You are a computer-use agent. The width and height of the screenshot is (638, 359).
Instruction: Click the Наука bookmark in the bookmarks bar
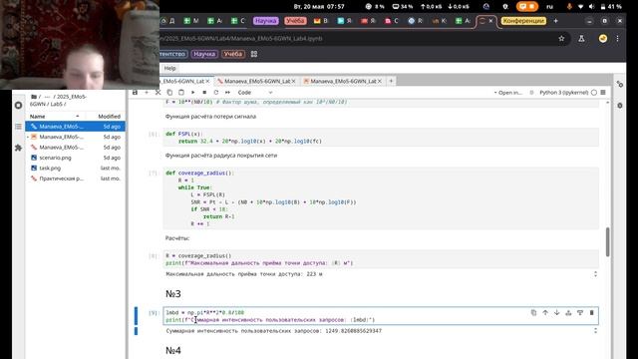(204, 54)
